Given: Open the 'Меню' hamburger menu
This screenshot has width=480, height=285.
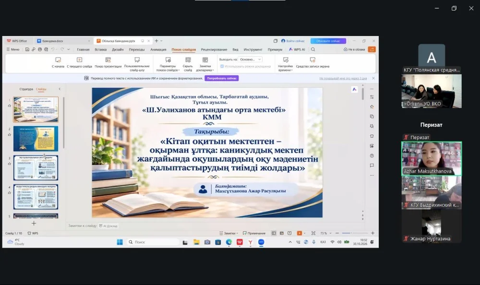Looking at the screenshot, I should click(x=13, y=49).
